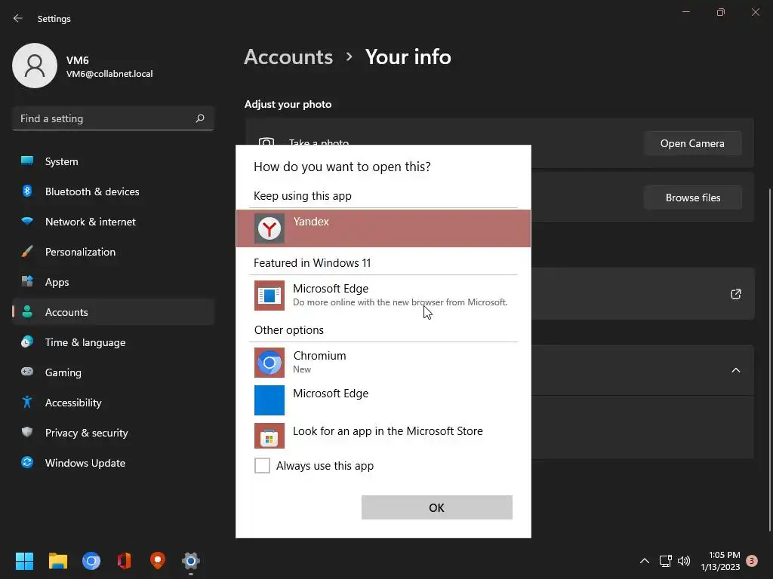Go to Personalization settings

point(80,252)
